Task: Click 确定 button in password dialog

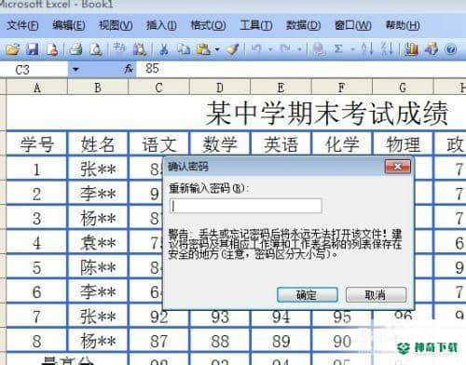Action: [x=308, y=294]
